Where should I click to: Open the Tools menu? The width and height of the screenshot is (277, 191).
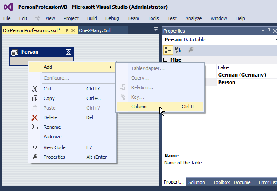click(x=153, y=18)
